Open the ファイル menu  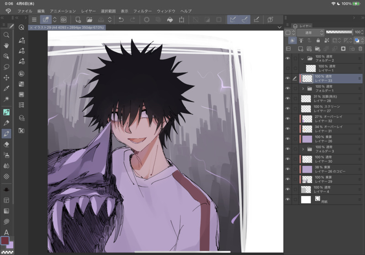(x=25, y=11)
